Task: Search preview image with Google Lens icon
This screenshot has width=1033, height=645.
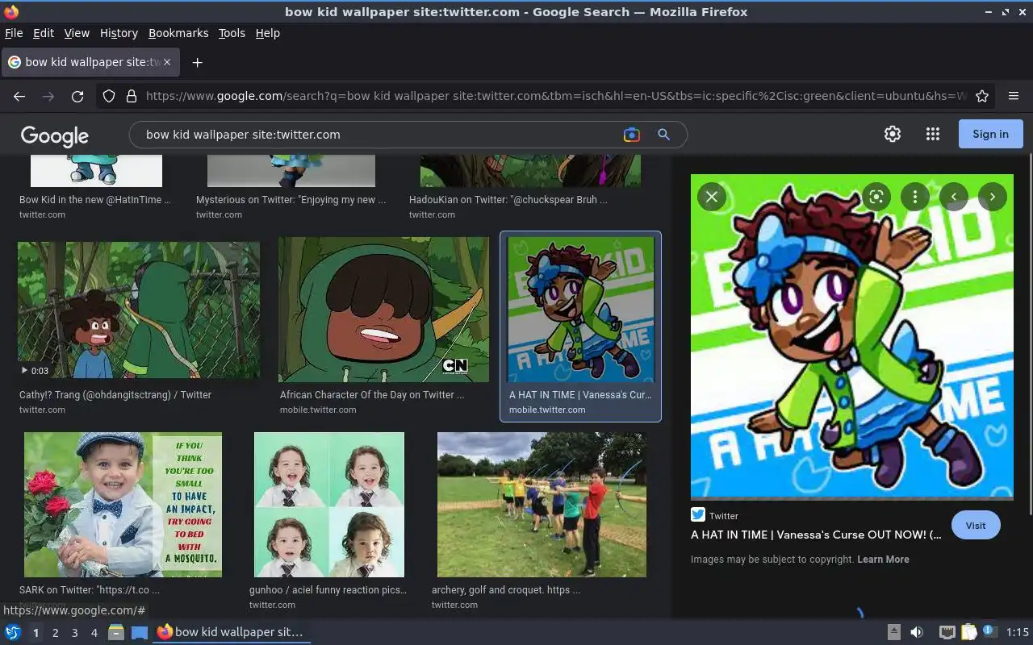Action: point(876,197)
